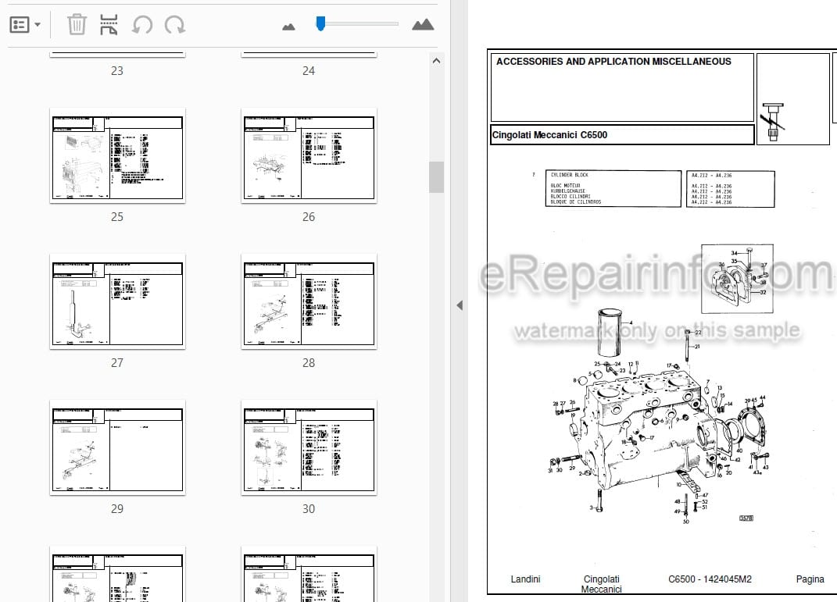
Task: Click the 'Pagina' footer text
Action: 810,579
